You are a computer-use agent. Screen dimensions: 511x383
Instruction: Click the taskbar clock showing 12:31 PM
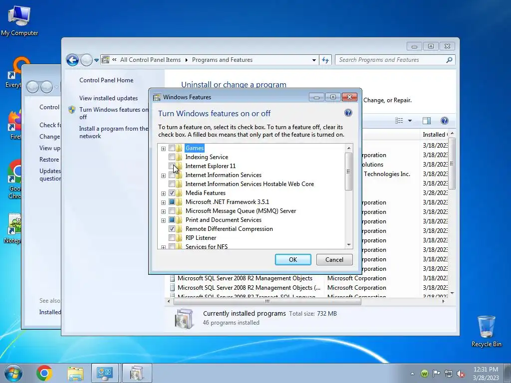coord(486,374)
